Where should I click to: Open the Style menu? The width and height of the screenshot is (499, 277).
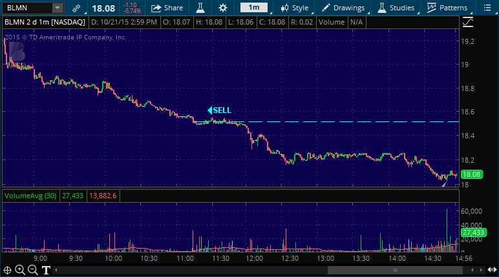(x=295, y=8)
